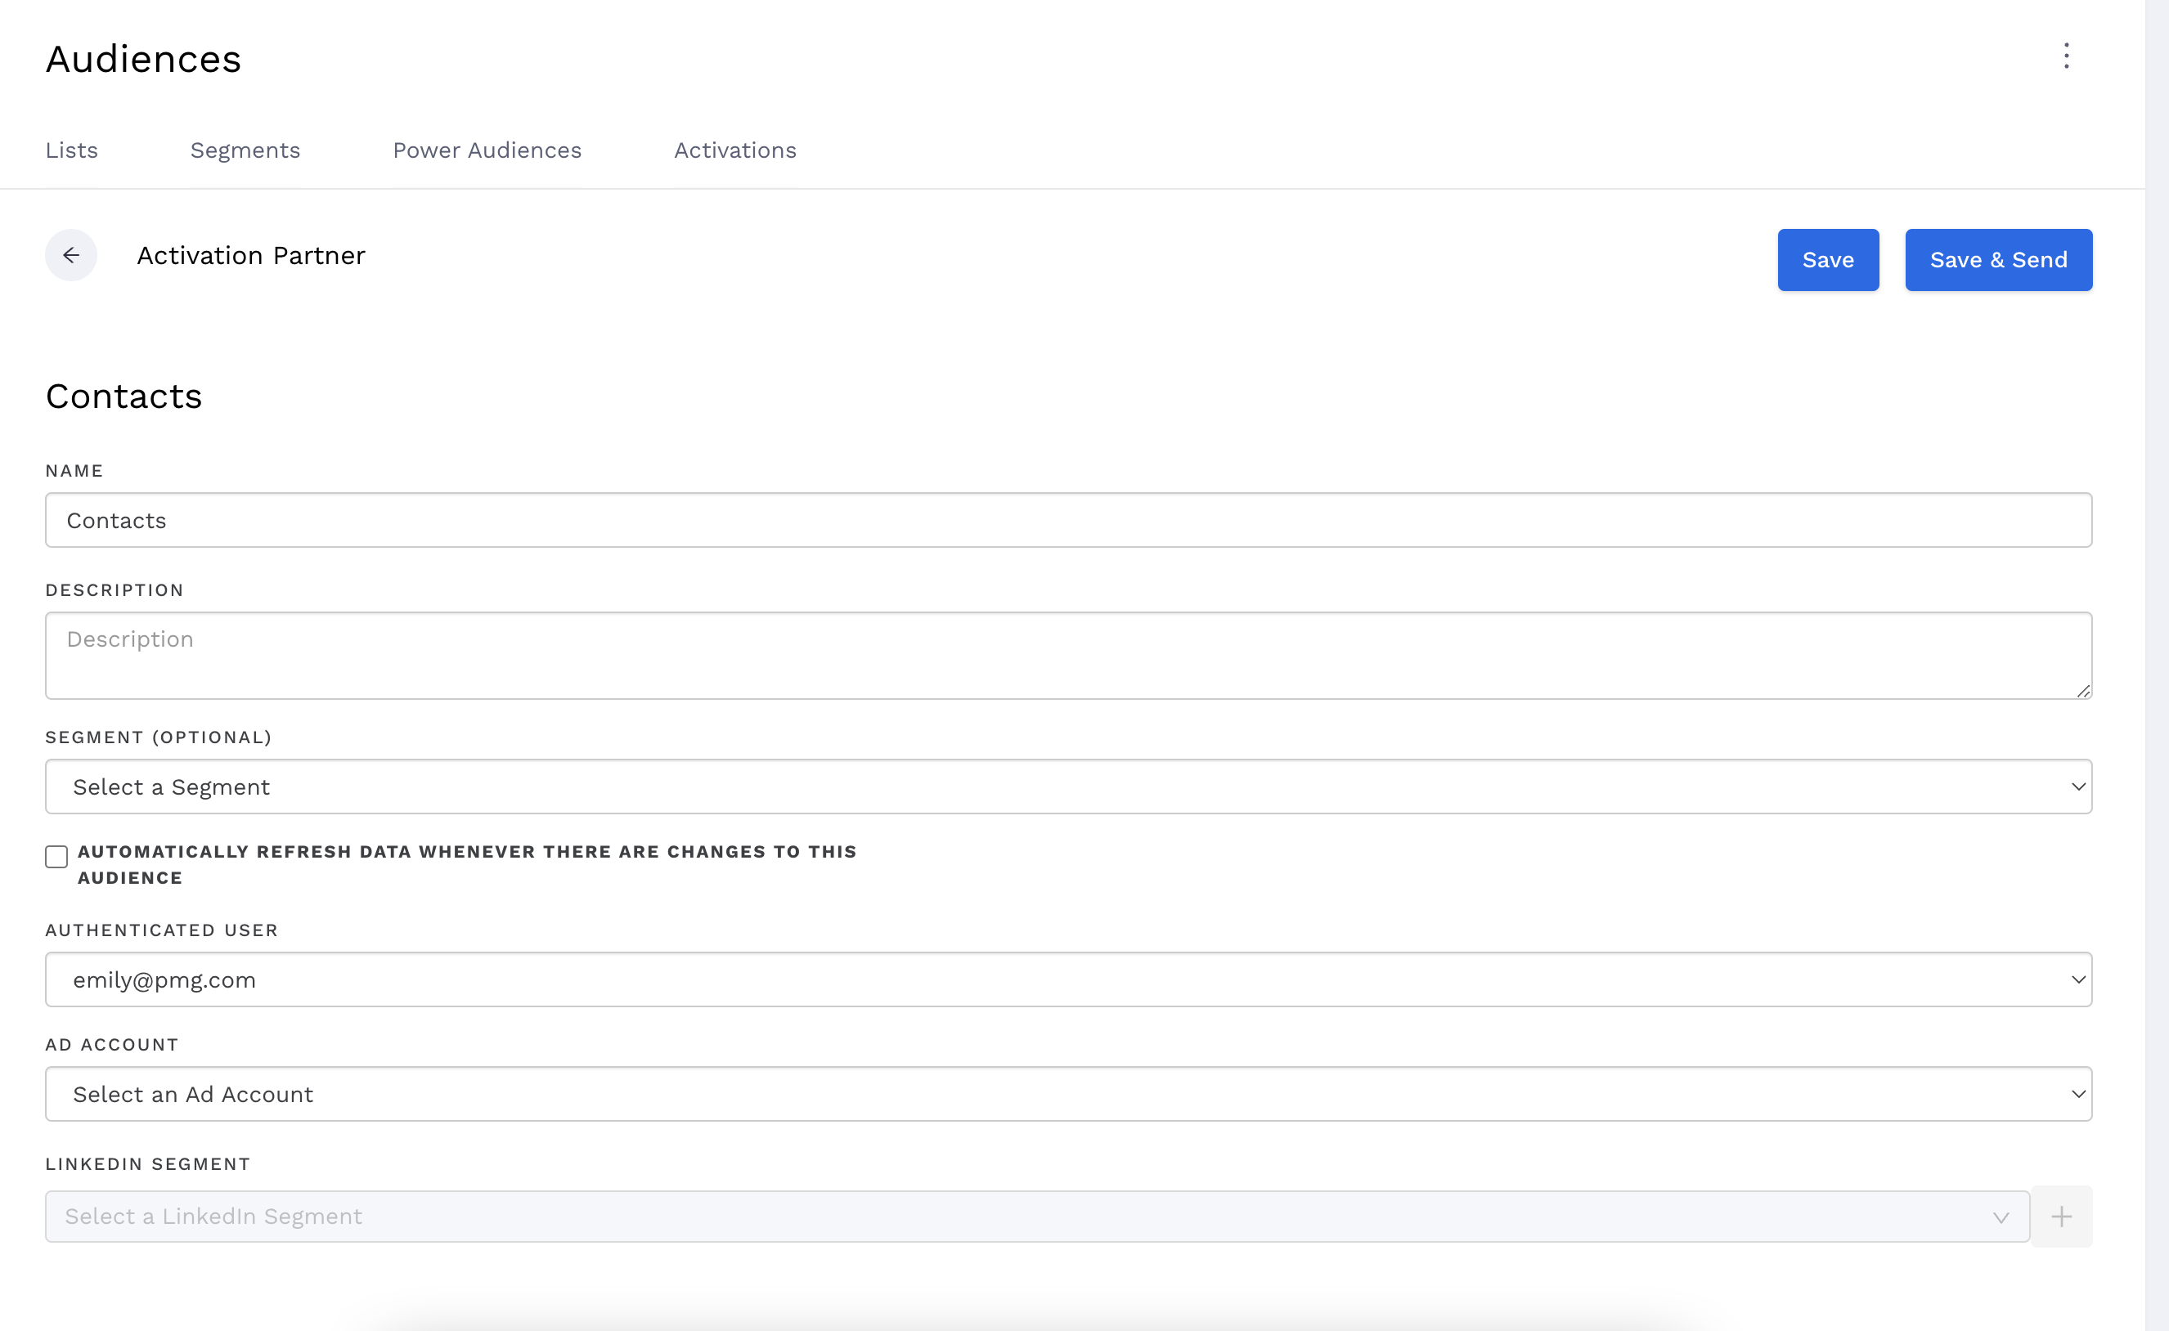Switch to the Lists tab
Viewport: 2169px width, 1331px height.
[x=71, y=150]
